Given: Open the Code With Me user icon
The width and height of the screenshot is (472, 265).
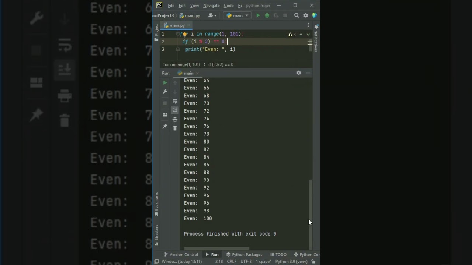Looking at the screenshot, I should [x=212, y=15].
